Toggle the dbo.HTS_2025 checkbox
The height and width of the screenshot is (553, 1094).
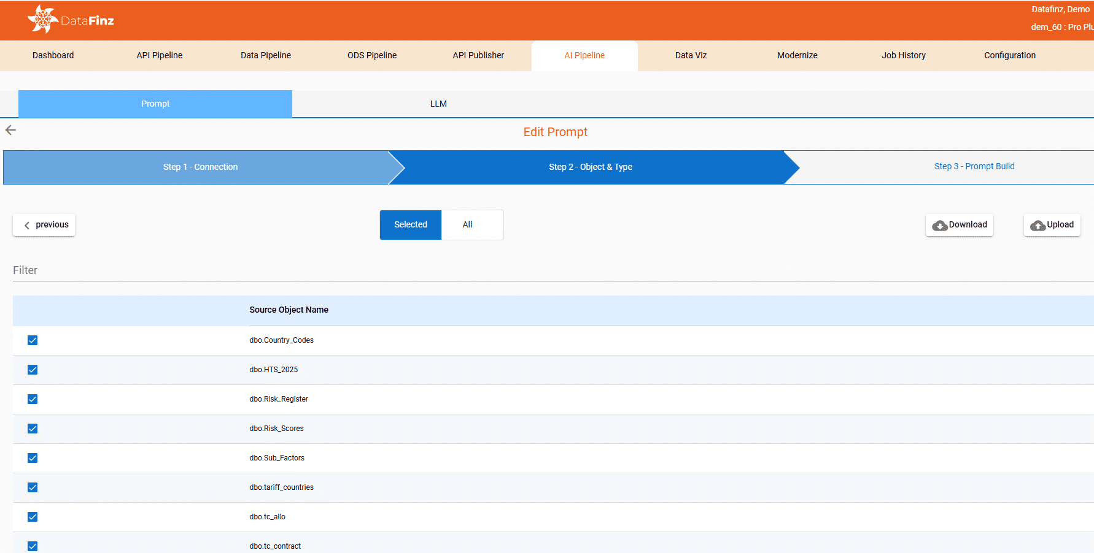[33, 370]
